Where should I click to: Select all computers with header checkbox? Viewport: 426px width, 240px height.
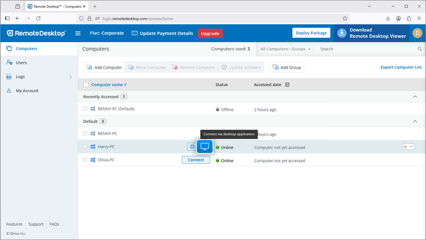[x=86, y=85]
